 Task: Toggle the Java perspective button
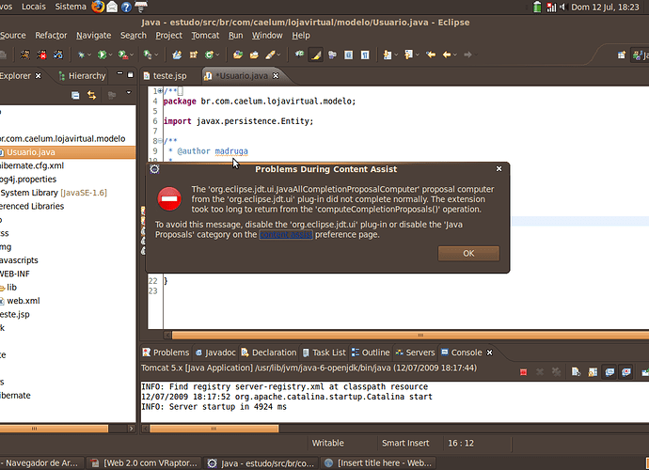[639, 55]
